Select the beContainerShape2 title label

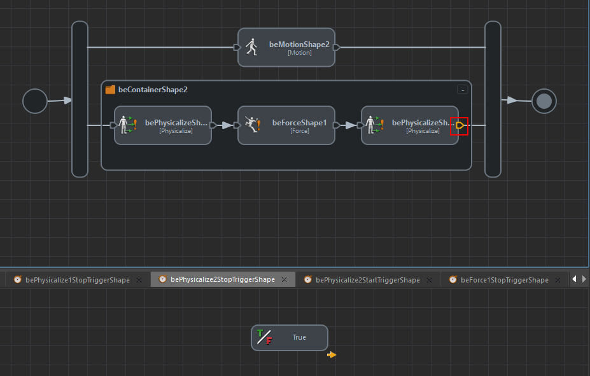point(153,90)
